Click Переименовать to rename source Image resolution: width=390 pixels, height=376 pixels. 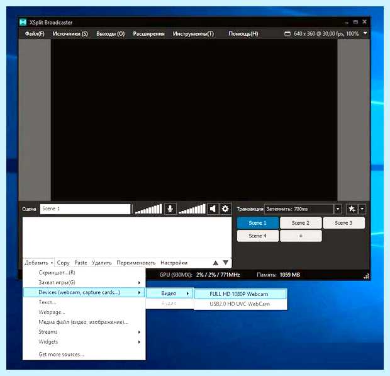pos(136,263)
